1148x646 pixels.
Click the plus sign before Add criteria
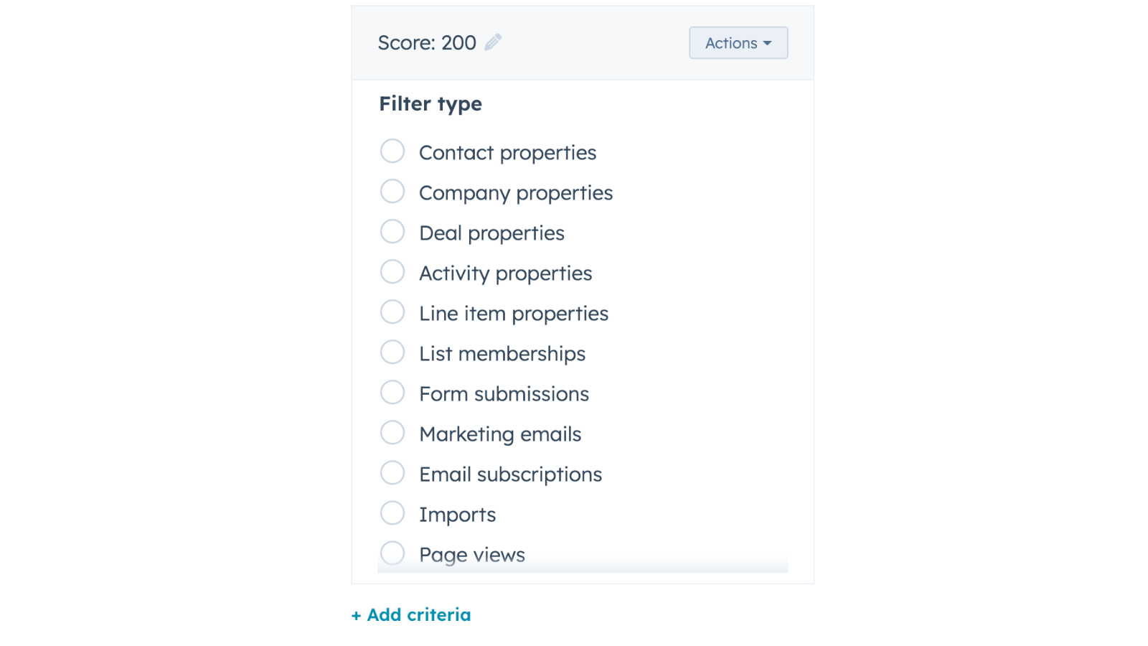coord(356,616)
